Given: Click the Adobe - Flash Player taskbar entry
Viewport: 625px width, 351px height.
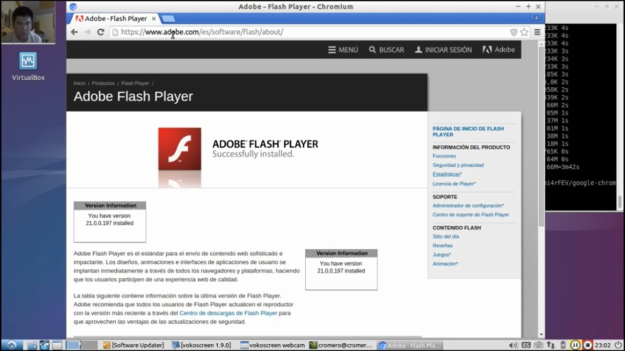Looking at the screenshot, I should [x=410, y=345].
